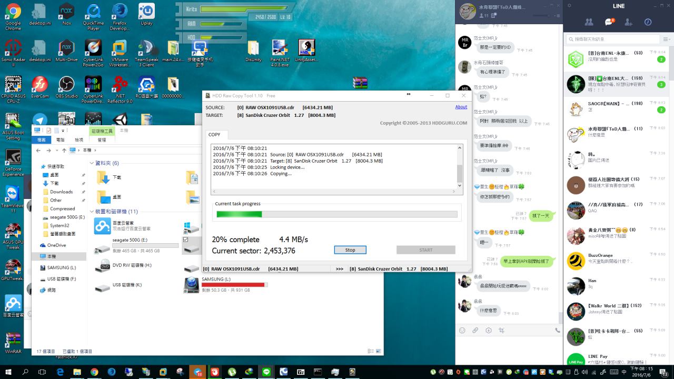Screen dimensions: 674x379
Task: Open the About link in HDD Raw Copy
Action: pyautogui.click(x=461, y=107)
